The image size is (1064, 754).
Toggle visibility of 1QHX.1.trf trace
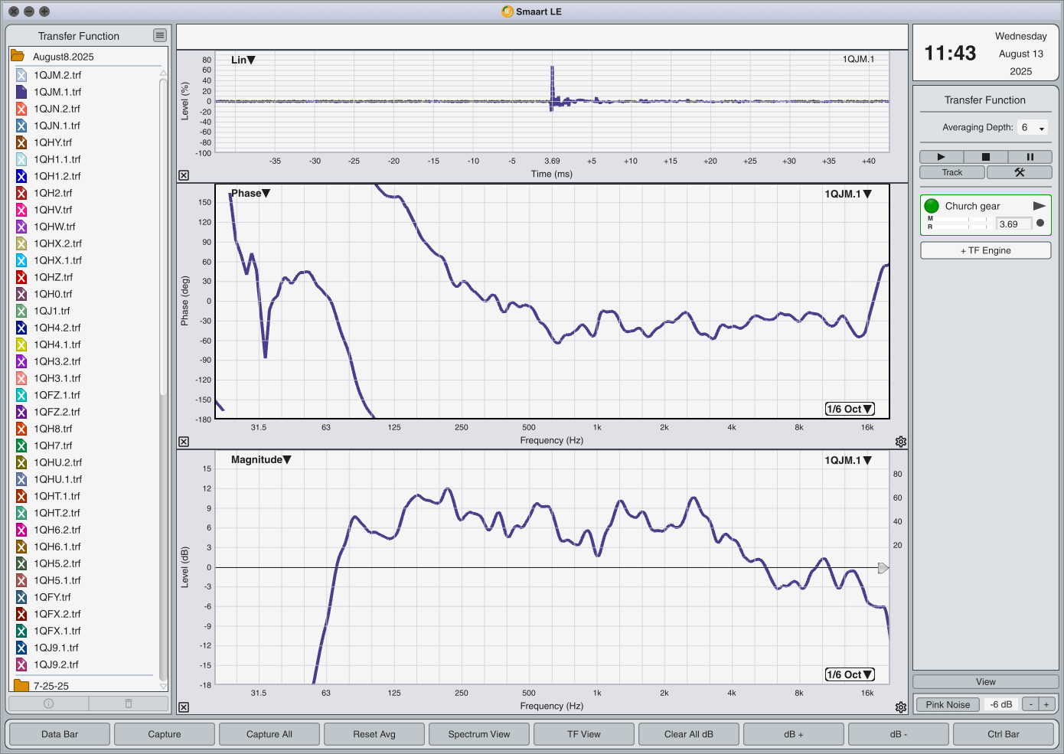click(x=21, y=260)
